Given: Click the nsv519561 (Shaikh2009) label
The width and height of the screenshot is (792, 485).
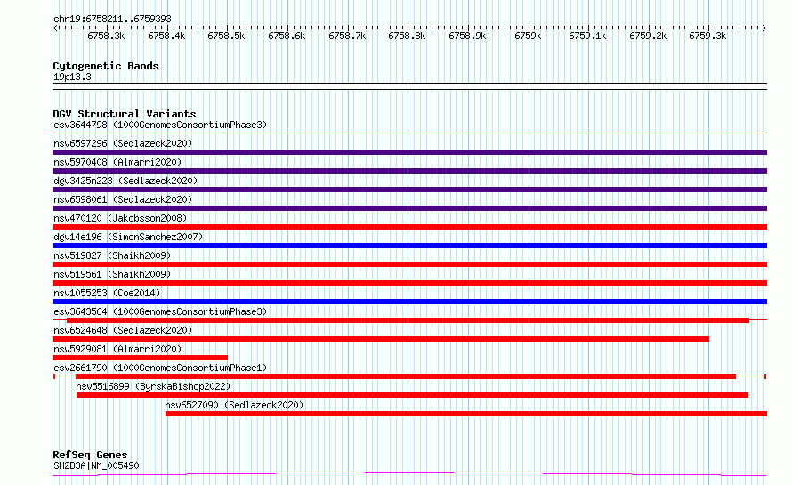Looking at the screenshot, I should click(x=112, y=274).
